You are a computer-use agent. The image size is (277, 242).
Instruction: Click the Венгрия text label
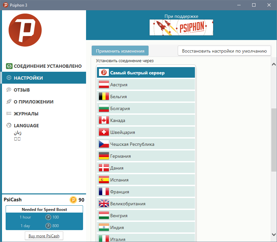[x=119, y=216]
